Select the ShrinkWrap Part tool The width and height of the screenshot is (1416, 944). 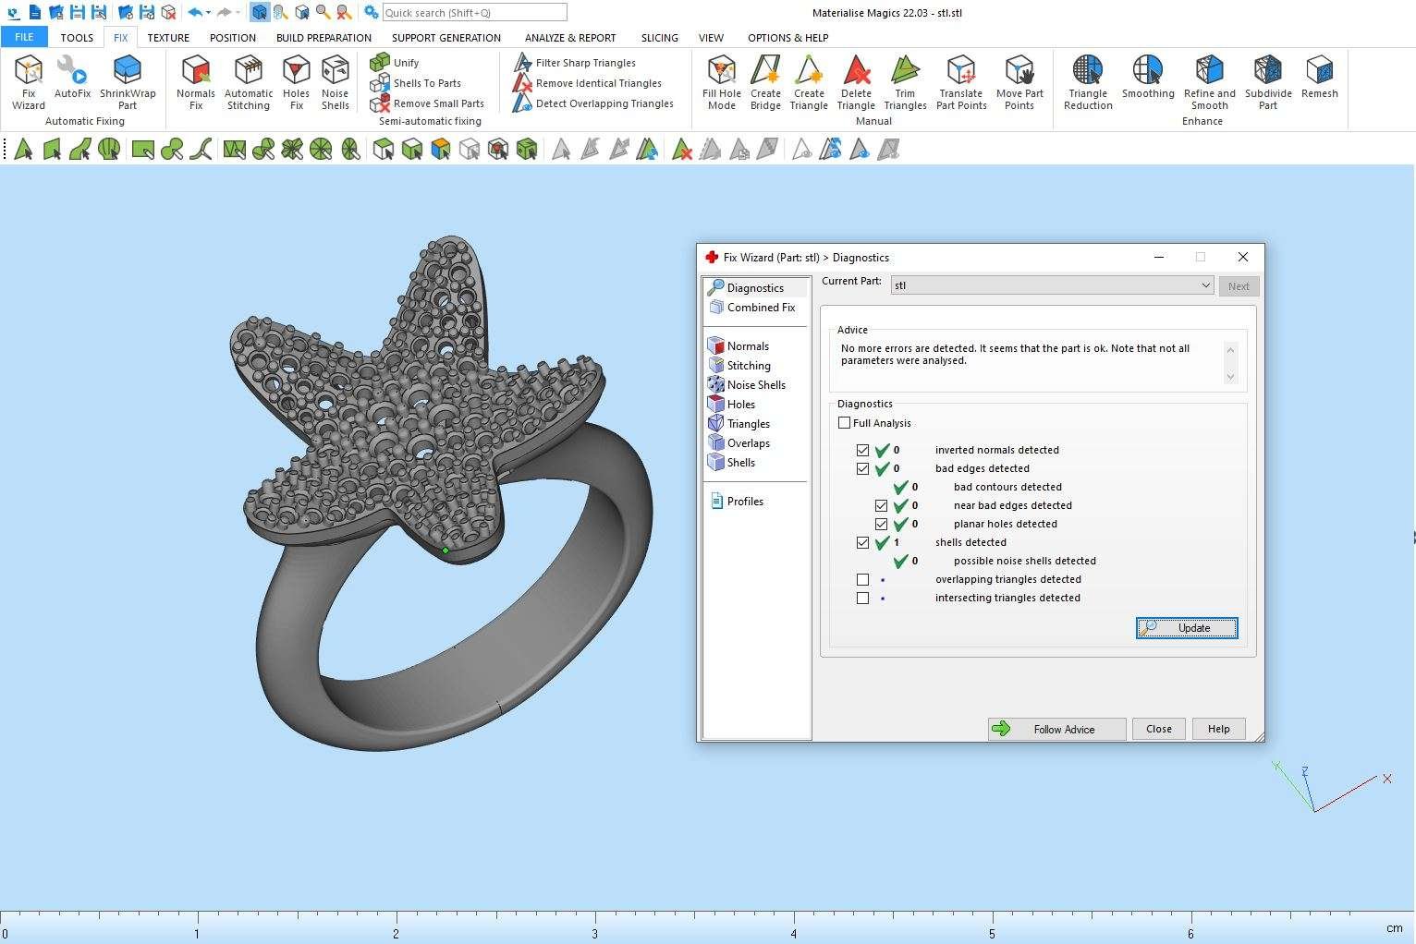tap(128, 82)
